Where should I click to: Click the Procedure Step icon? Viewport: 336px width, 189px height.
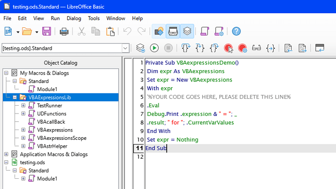coord(186,48)
